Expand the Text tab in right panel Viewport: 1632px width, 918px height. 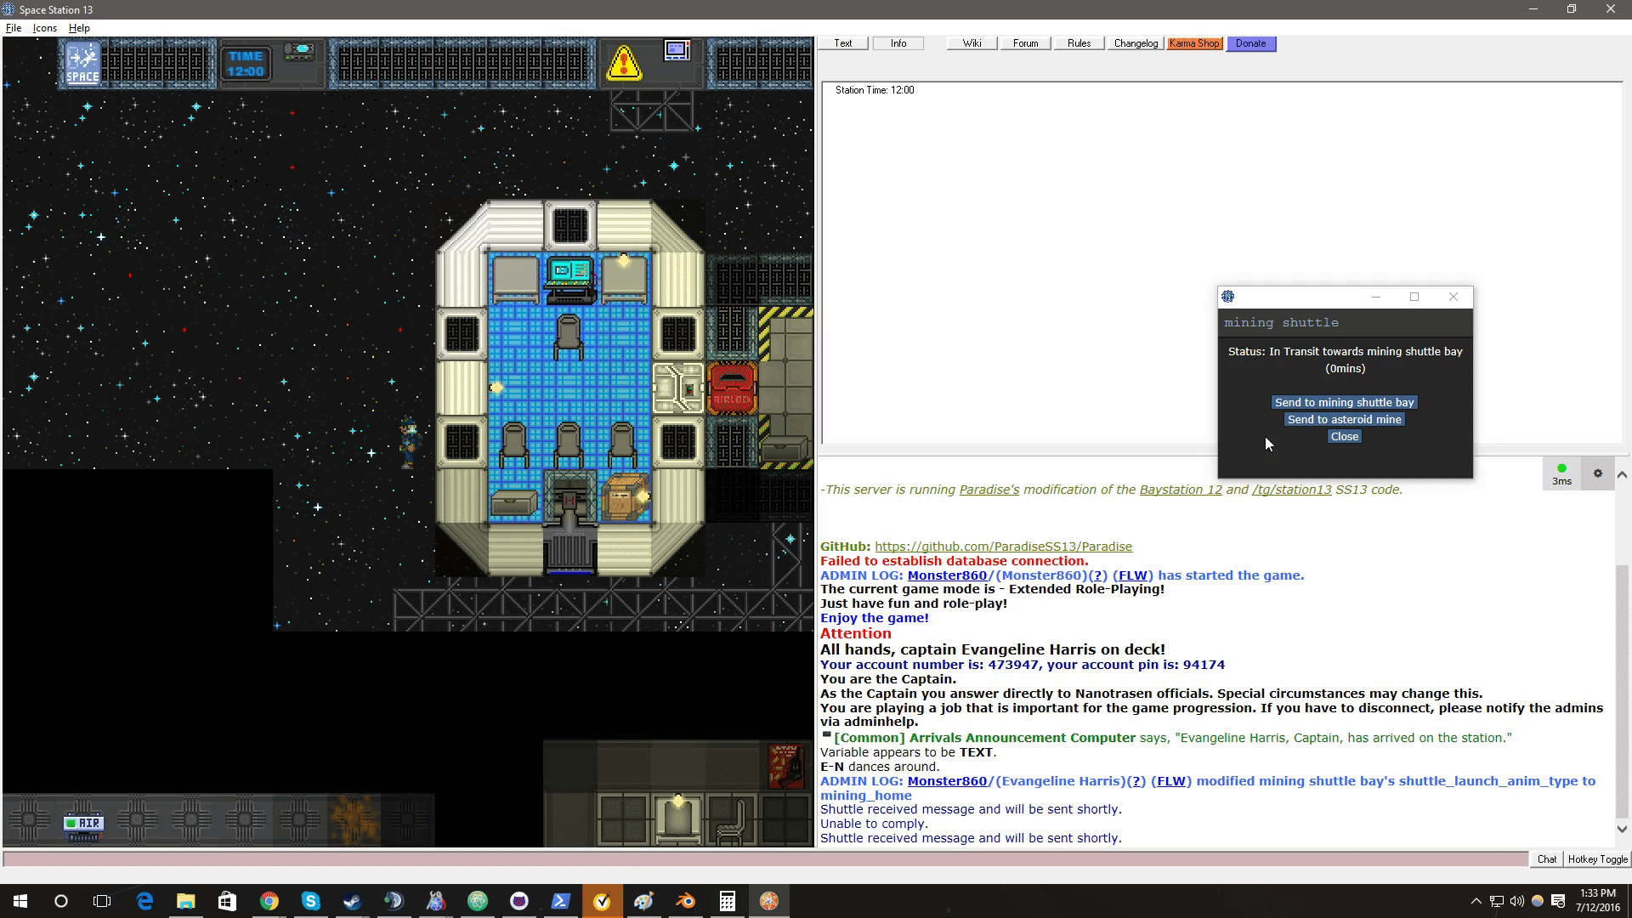click(843, 42)
